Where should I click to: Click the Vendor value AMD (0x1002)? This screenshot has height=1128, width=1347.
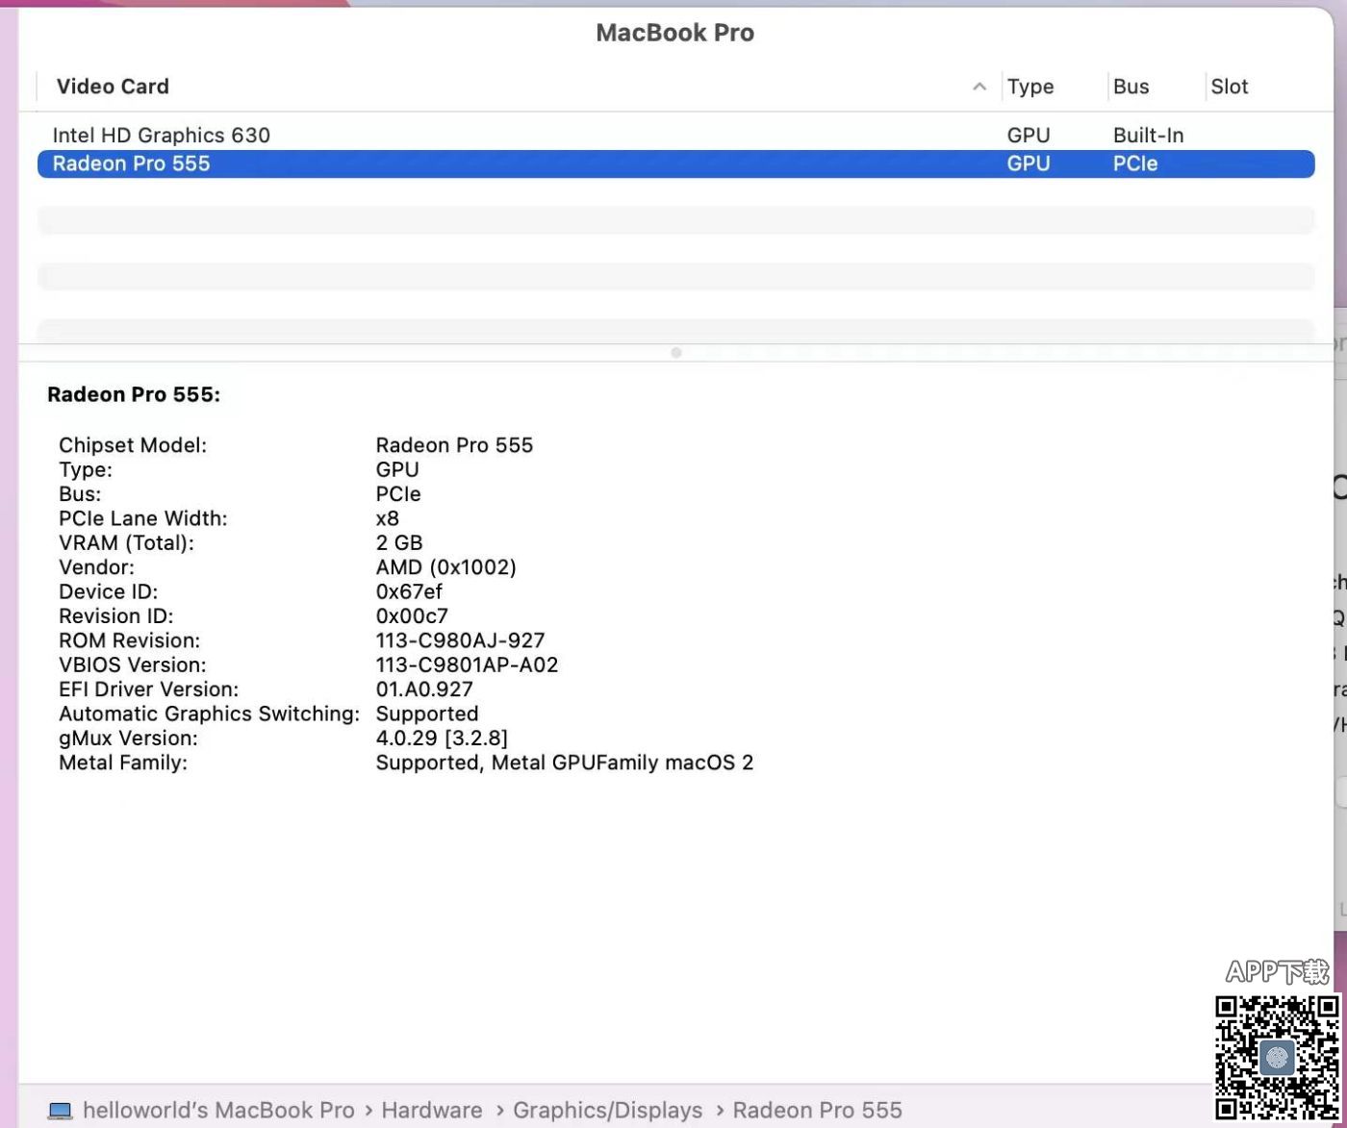pyautogui.click(x=445, y=567)
